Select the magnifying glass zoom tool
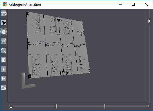Screen dimensions: 153x111 pyautogui.click(x=4, y=51)
